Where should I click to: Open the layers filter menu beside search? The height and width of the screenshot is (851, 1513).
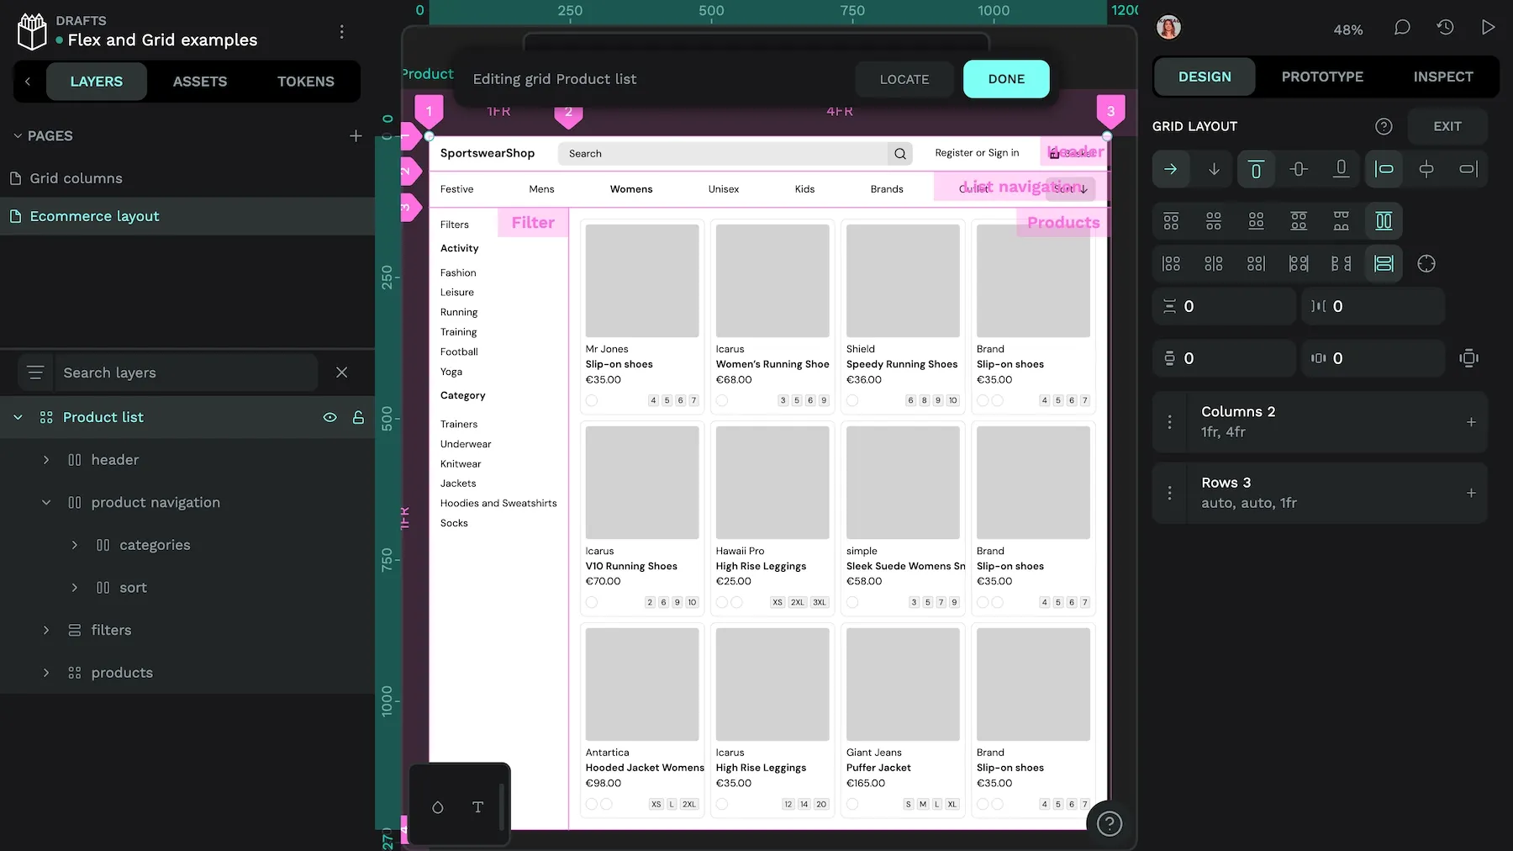pyautogui.click(x=34, y=372)
